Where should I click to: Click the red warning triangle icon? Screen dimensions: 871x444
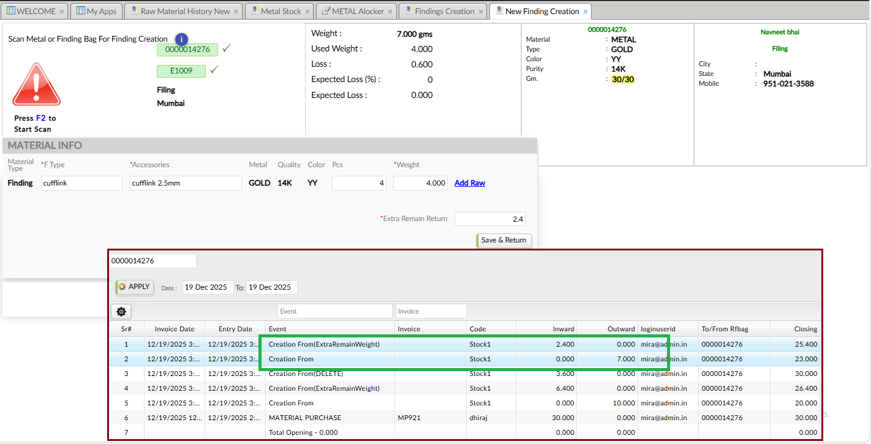37,85
